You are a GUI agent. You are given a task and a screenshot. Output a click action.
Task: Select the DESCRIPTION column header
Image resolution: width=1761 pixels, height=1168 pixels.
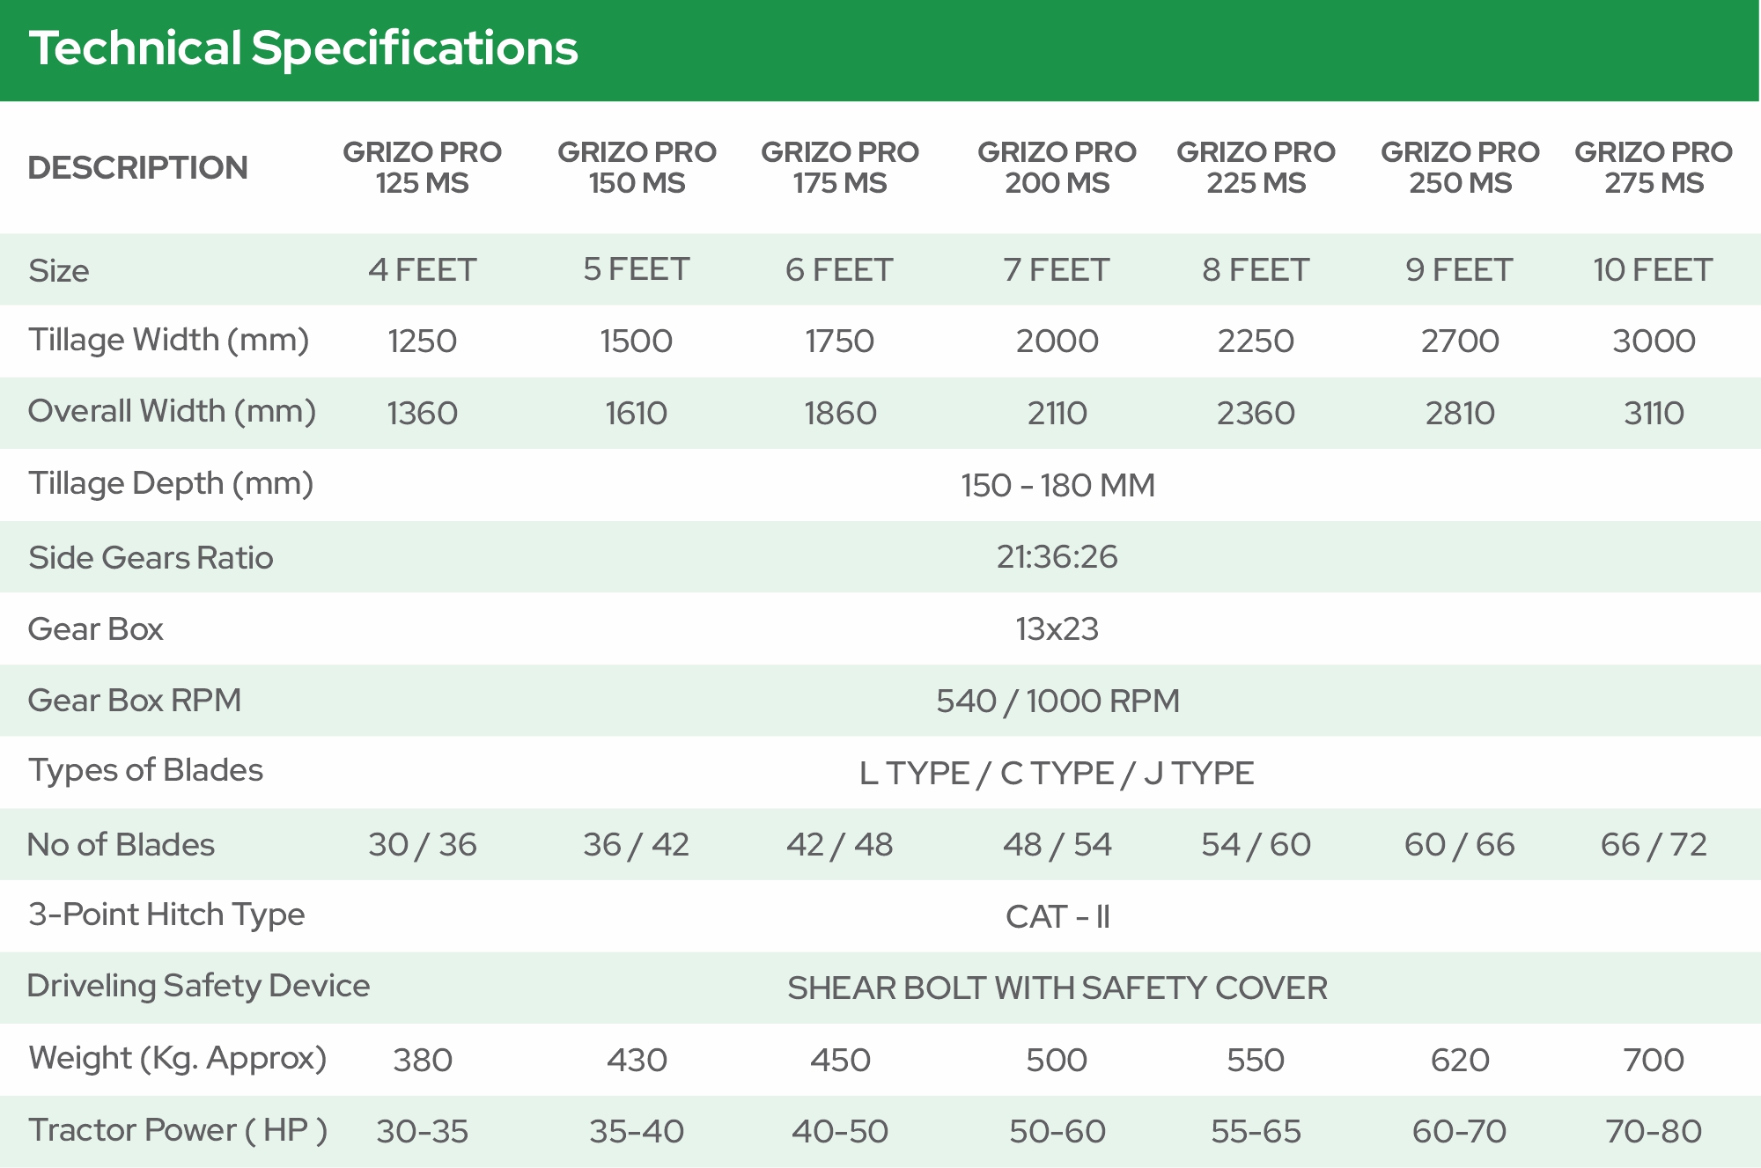138,167
